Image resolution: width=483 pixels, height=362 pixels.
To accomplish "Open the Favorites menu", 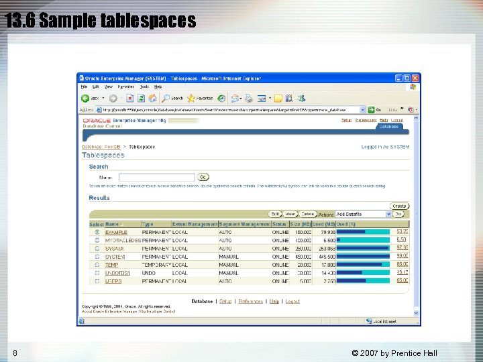I will point(125,86).
